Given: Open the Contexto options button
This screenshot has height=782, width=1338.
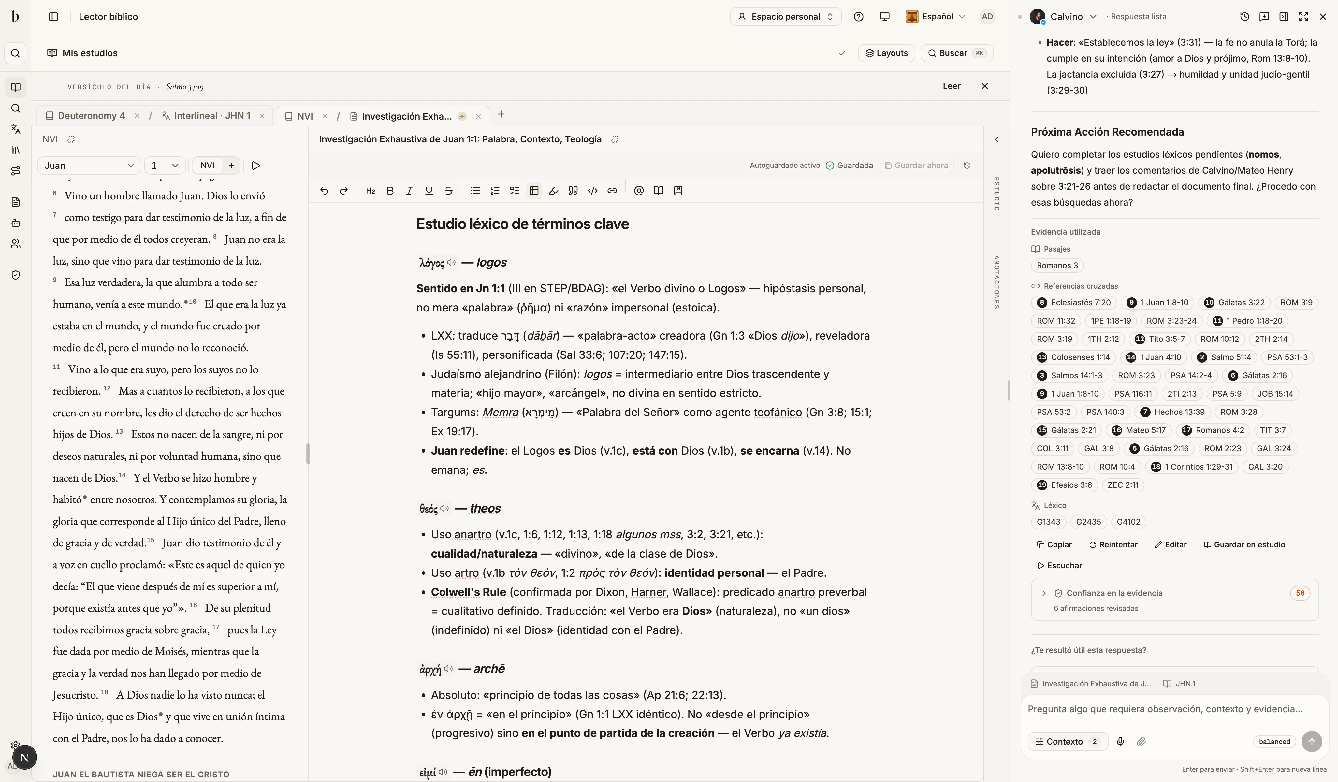Looking at the screenshot, I should pyautogui.click(x=1068, y=742).
